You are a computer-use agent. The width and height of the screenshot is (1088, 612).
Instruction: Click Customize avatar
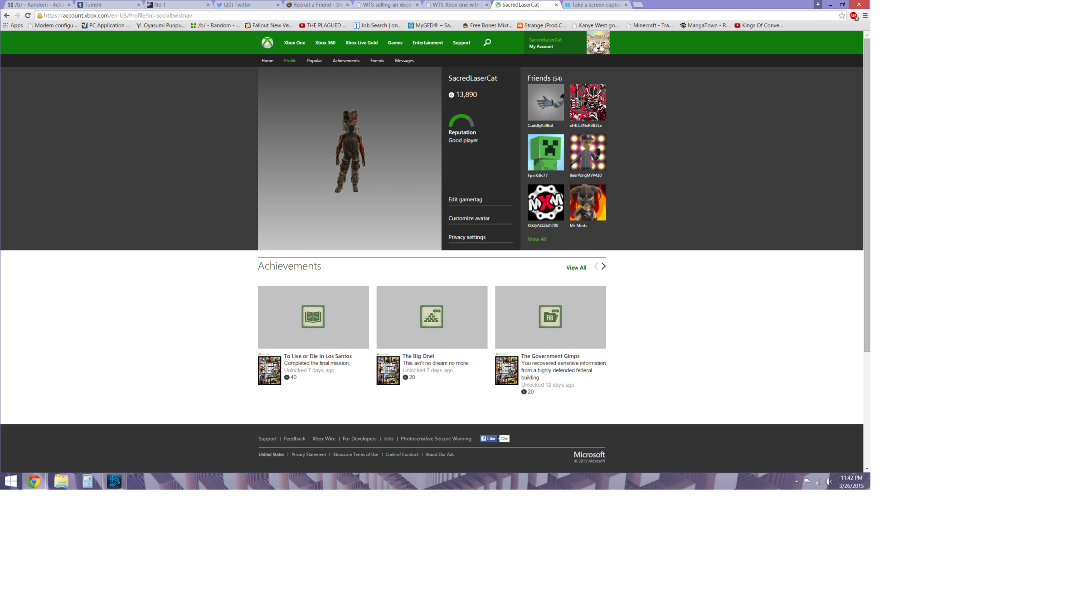[469, 219]
